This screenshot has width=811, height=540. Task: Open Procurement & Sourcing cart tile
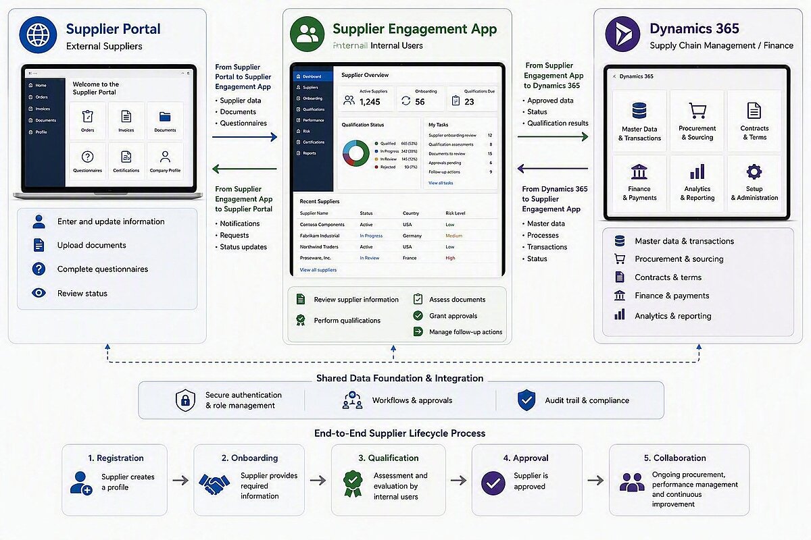pos(697,120)
